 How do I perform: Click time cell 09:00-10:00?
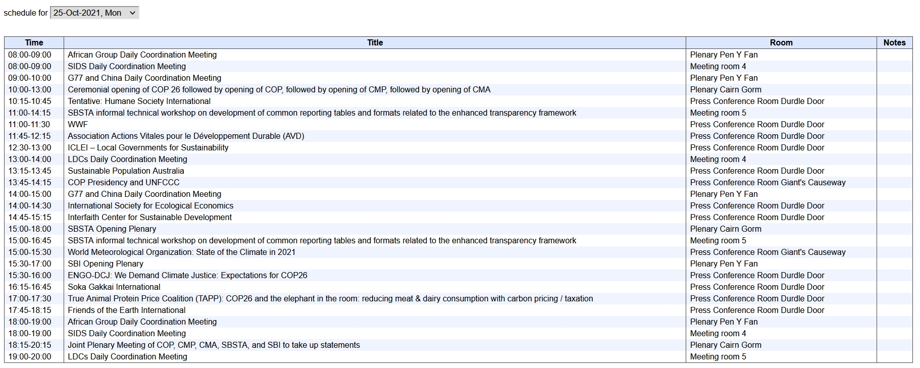click(30, 78)
